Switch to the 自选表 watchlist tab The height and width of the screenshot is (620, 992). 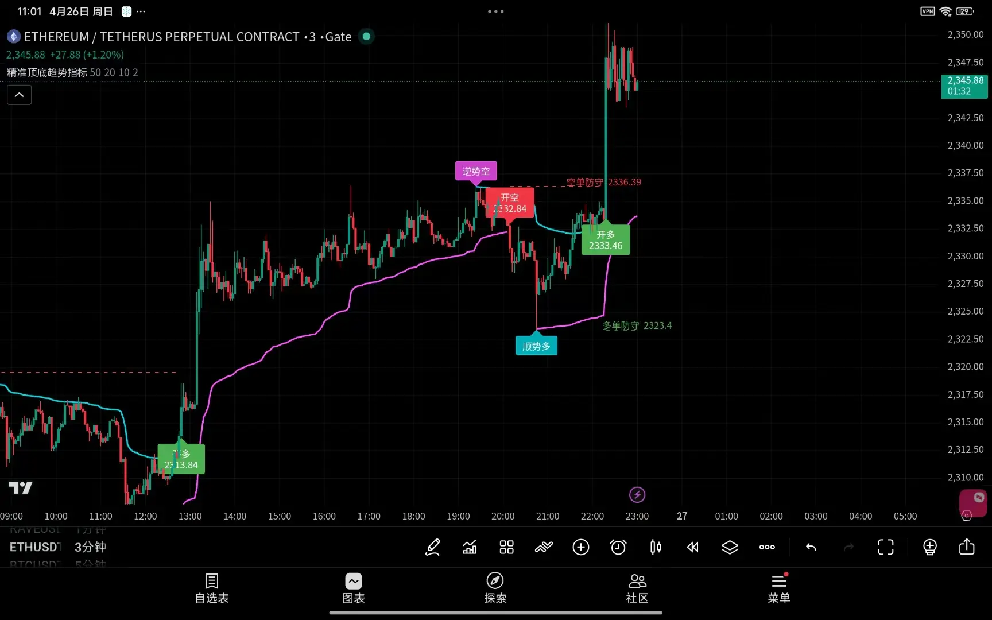click(x=212, y=589)
